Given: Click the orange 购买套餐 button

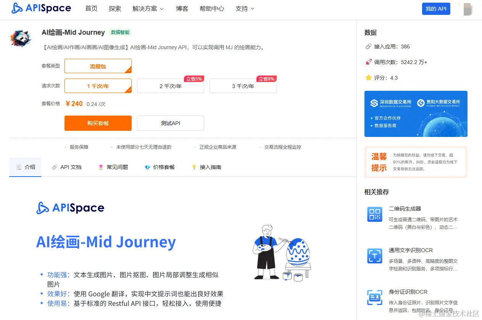Looking at the screenshot, I should [x=98, y=123].
